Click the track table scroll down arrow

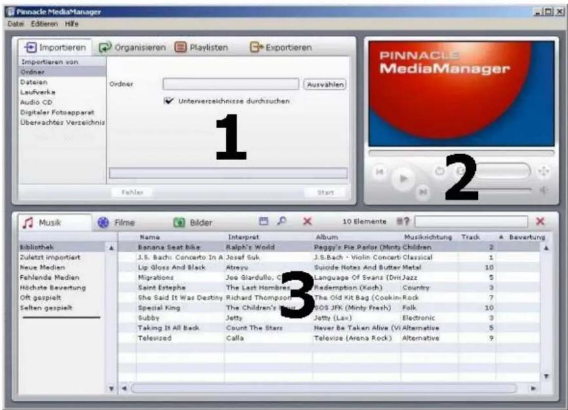pos(546,377)
